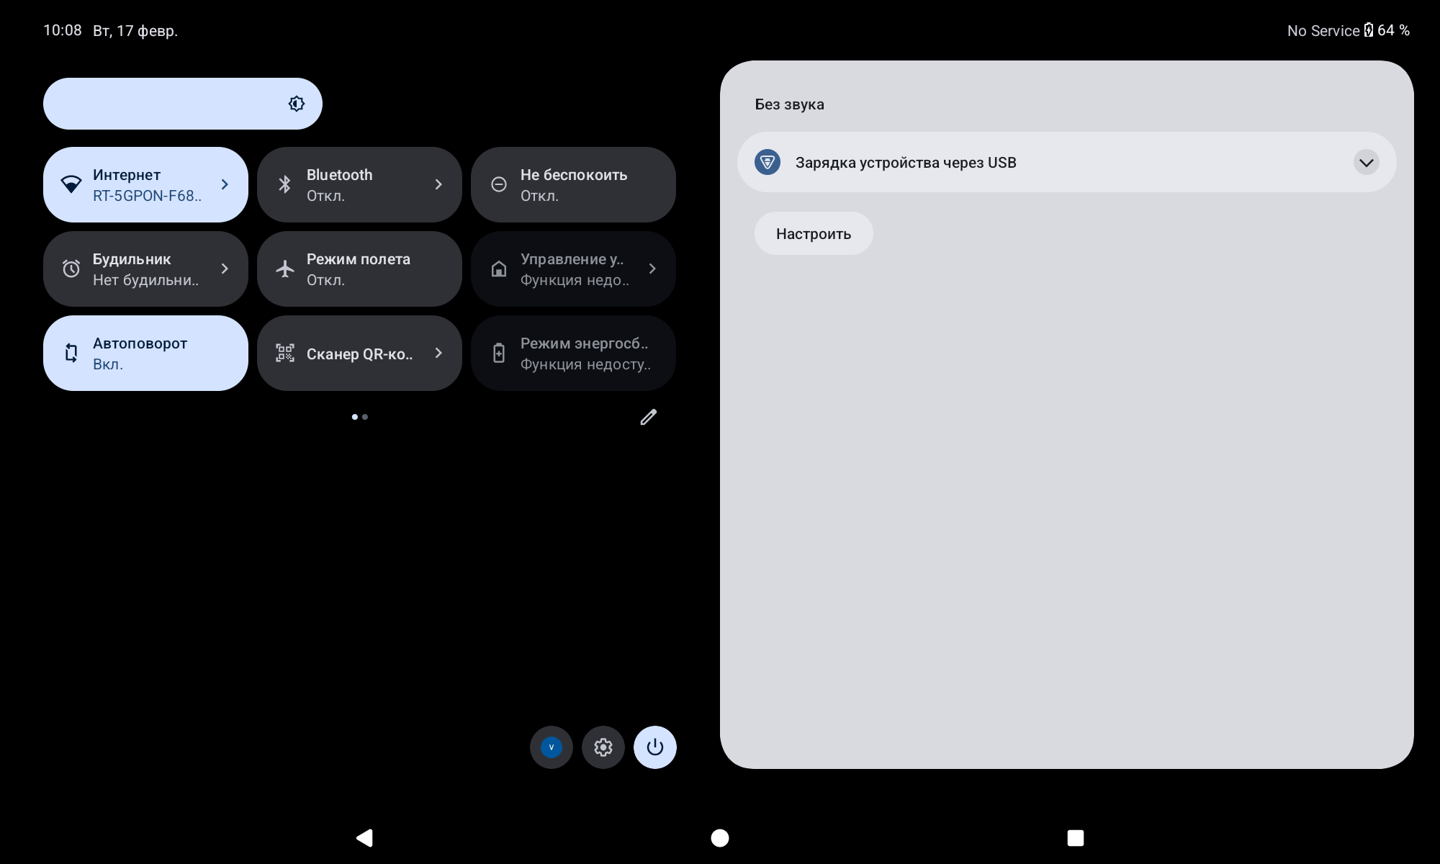Expand the USB charging notification chevron
This screenshot has height=864, width=1440.
pyautogui.click(x=1366, y=162)
